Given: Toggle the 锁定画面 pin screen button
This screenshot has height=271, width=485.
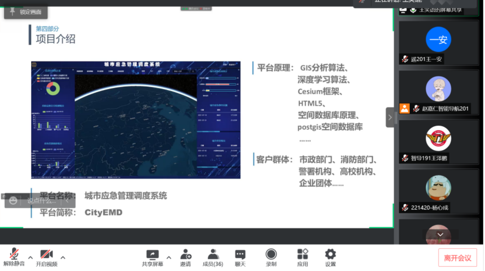Looking at the screenshot, I should tap(26, 12).
